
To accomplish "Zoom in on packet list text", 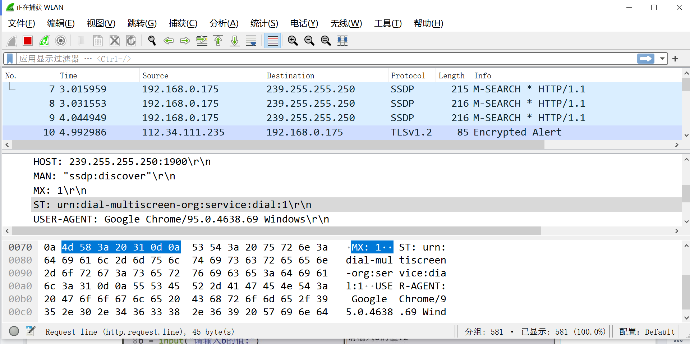I will click(293, 41).
